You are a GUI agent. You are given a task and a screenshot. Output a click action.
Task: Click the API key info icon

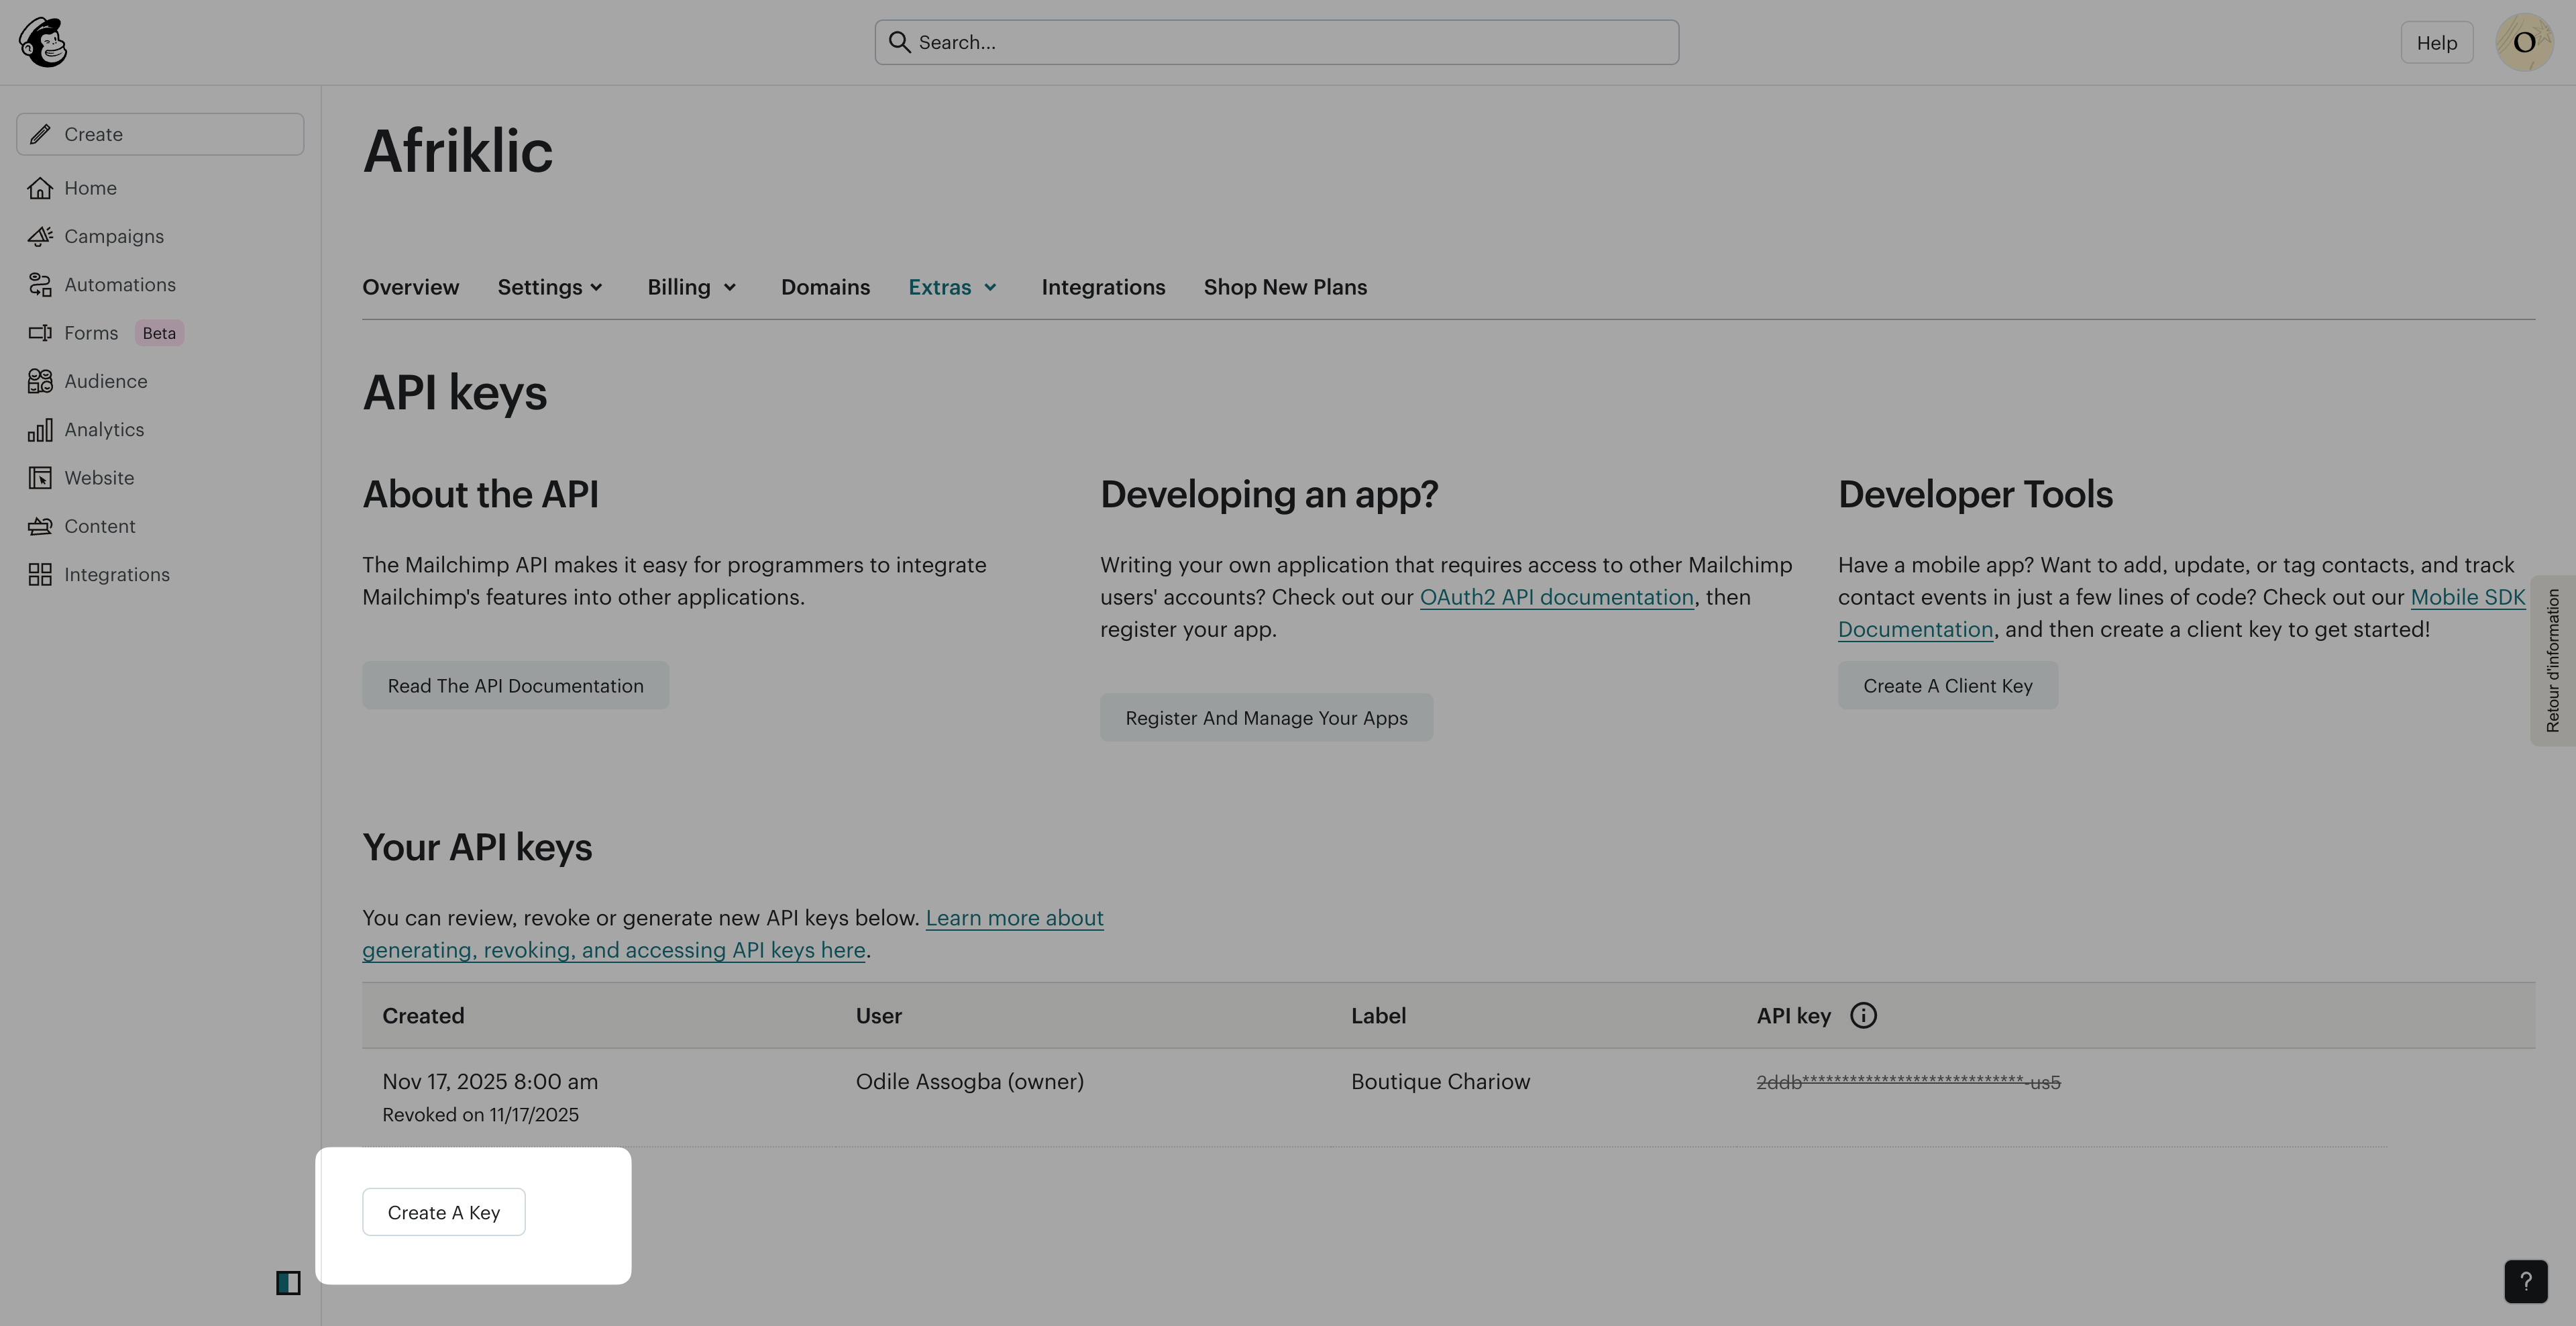pyautogui.click(x=1862, y=1016)
